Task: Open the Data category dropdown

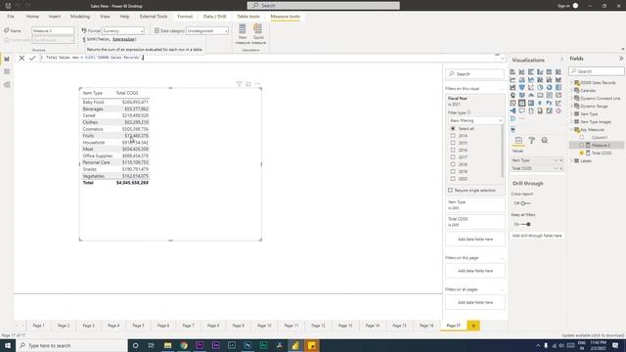Action: coord(207,30)
